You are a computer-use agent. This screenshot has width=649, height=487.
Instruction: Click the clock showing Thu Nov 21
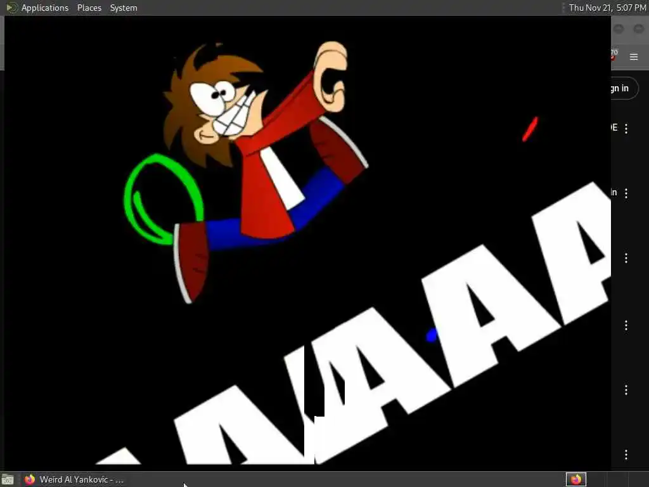607,8
